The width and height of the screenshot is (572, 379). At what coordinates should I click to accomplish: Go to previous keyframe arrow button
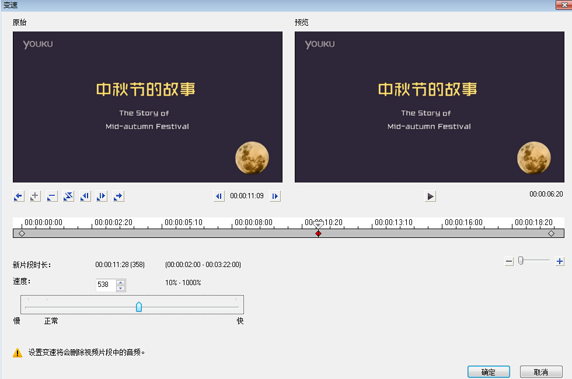tap(19, 196)
